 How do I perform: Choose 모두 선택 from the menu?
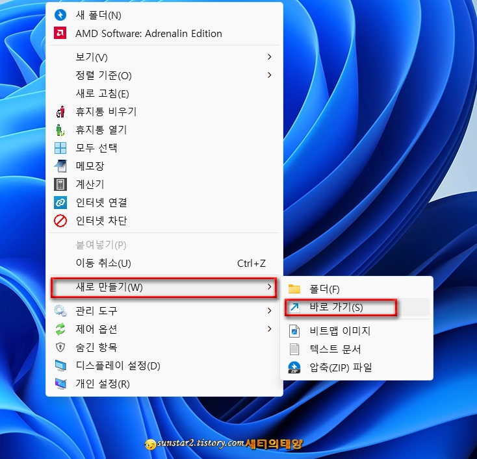[164, 148]
